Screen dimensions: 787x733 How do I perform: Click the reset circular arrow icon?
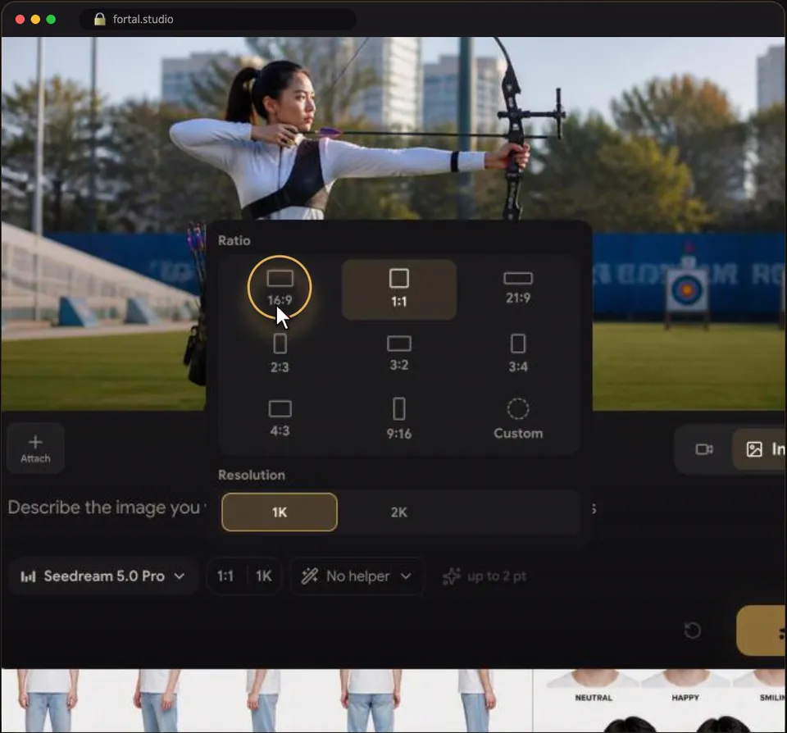(x=692, y=630)
